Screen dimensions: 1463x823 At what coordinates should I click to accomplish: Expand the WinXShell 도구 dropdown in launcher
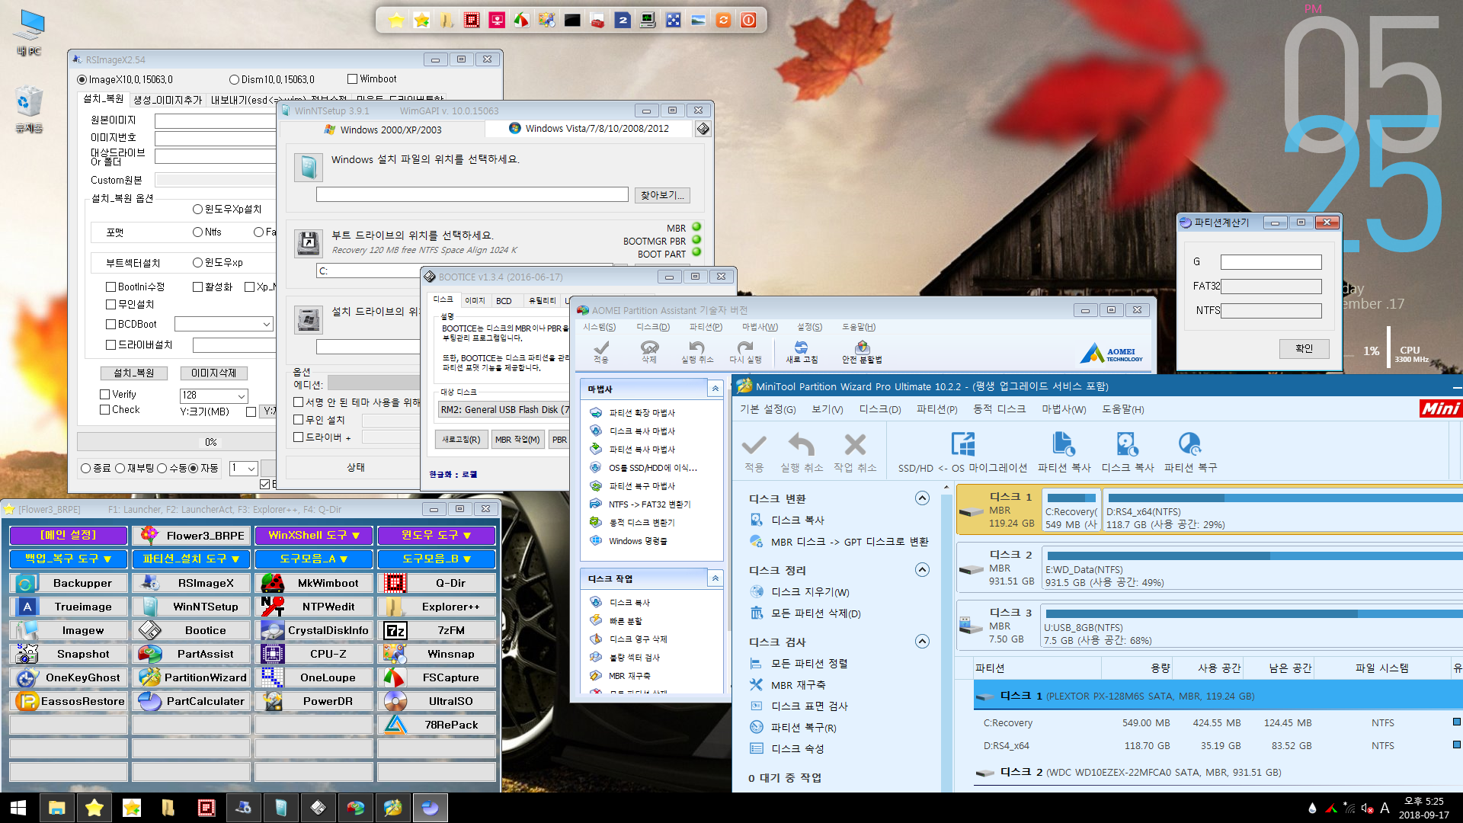coord(314,536)
